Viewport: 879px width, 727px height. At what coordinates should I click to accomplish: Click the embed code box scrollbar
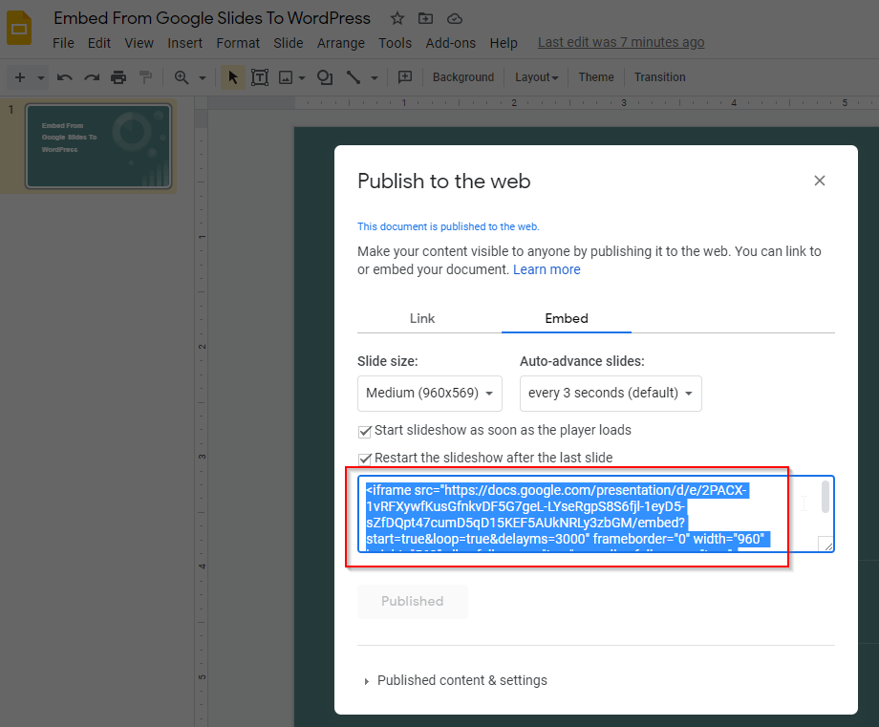click(x=825, y=497)
